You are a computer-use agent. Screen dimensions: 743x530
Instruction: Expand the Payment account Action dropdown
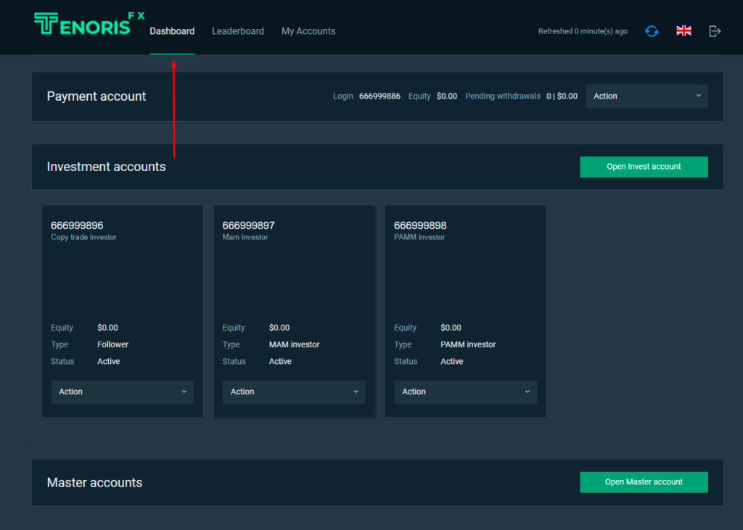tap(646, 96)
